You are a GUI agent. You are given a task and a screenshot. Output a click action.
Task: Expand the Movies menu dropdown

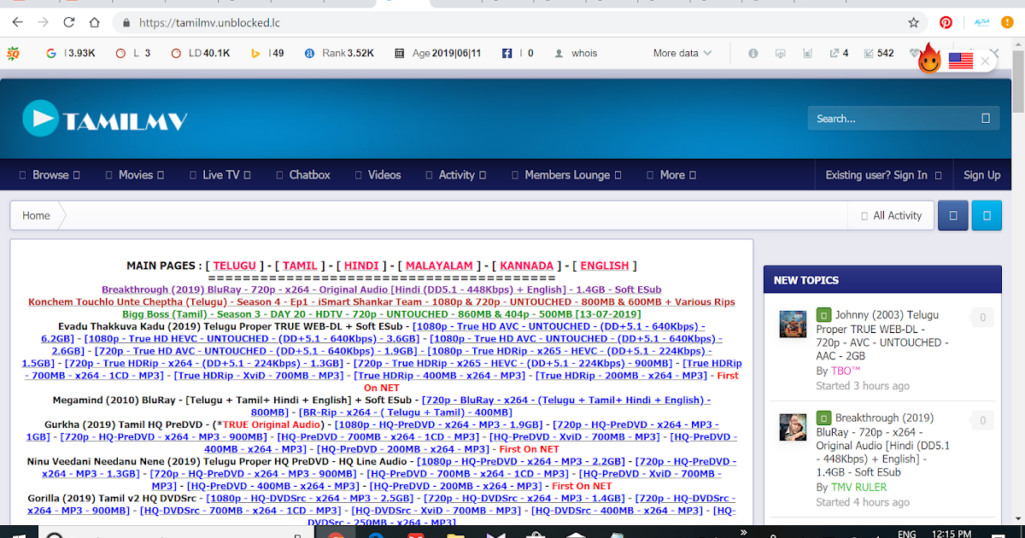(x=135, y=174)
